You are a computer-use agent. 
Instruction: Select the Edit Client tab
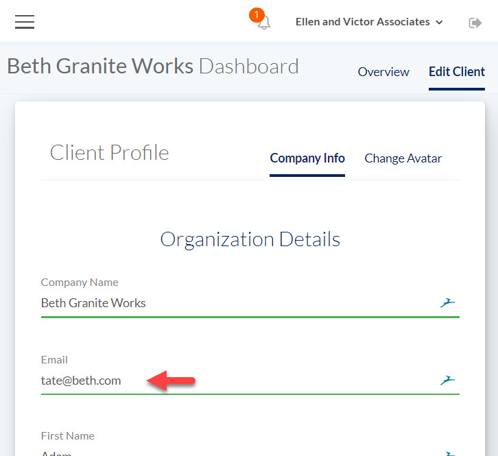coord(456,72)
